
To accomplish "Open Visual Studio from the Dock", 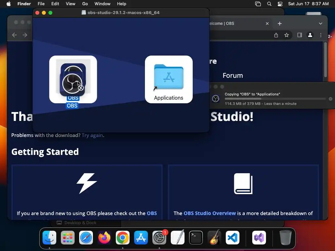I will (x=259, y=238).
